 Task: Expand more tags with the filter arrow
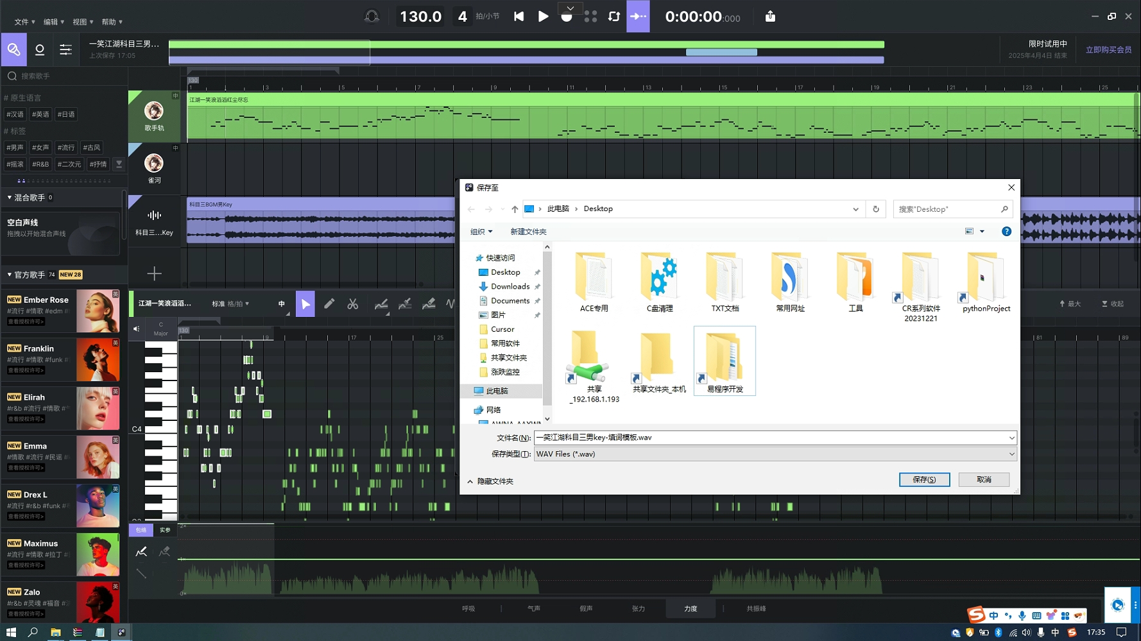coord(119,164)
